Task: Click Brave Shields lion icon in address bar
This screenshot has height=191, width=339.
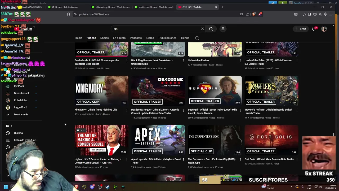Action: (254, 14)
